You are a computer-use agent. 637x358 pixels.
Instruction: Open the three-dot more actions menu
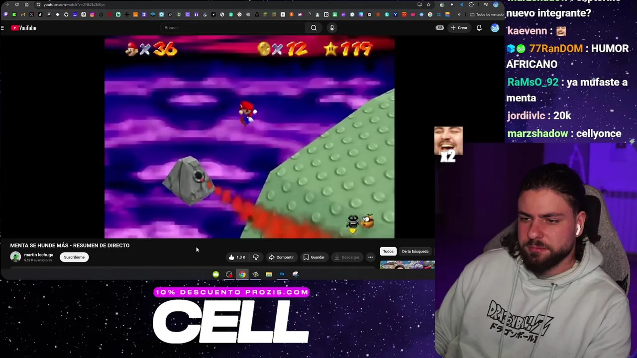click(x=370, y=257)
